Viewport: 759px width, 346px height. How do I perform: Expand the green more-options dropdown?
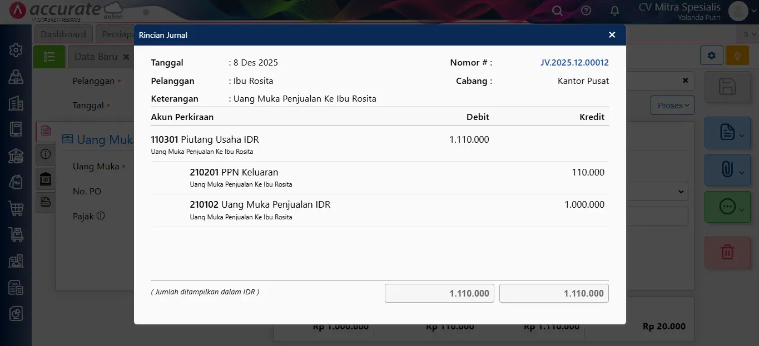[x=727, y=207]
